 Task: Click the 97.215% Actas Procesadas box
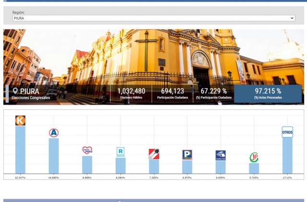268,94
